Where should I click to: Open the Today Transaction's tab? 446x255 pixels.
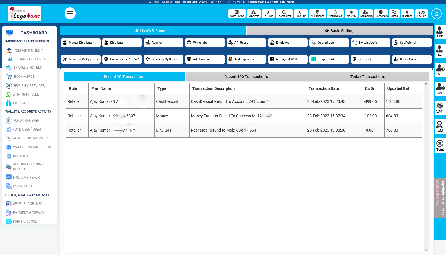coord(367,77)
